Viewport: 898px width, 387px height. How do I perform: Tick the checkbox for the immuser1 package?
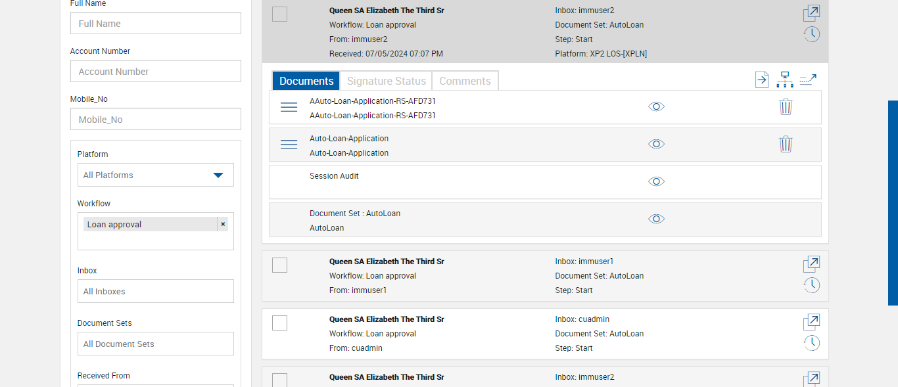point(280,265)
